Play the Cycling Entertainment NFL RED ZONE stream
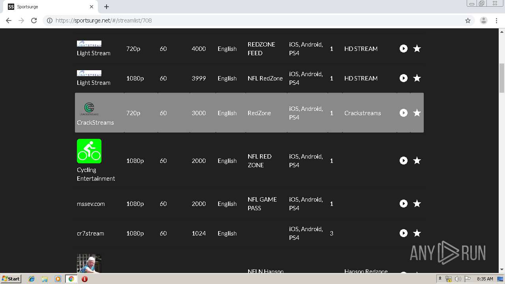This screenshot has height=284, width=505. [x=403, y=161]
